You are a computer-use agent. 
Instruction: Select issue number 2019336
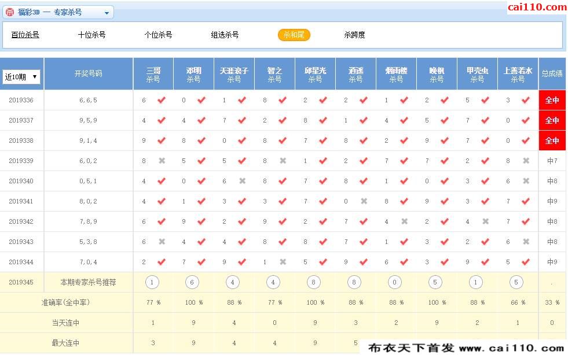tap(21, 100)
